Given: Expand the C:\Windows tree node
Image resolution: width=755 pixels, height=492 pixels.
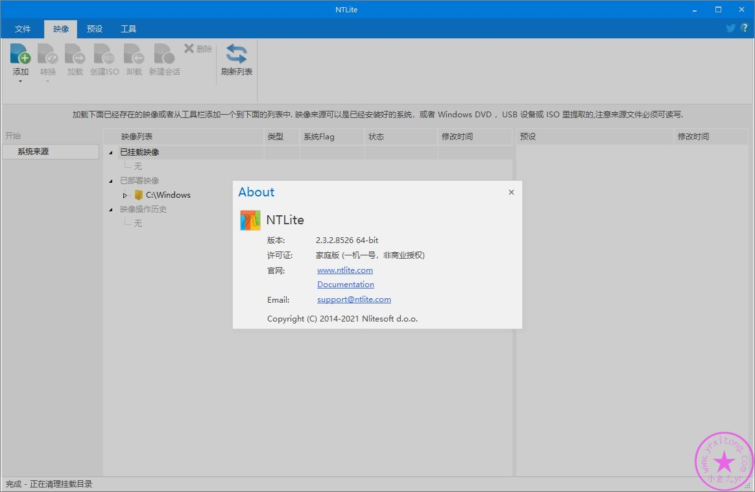Looking at the screenshot, I should pyautogui.click(x=125, y=196).
